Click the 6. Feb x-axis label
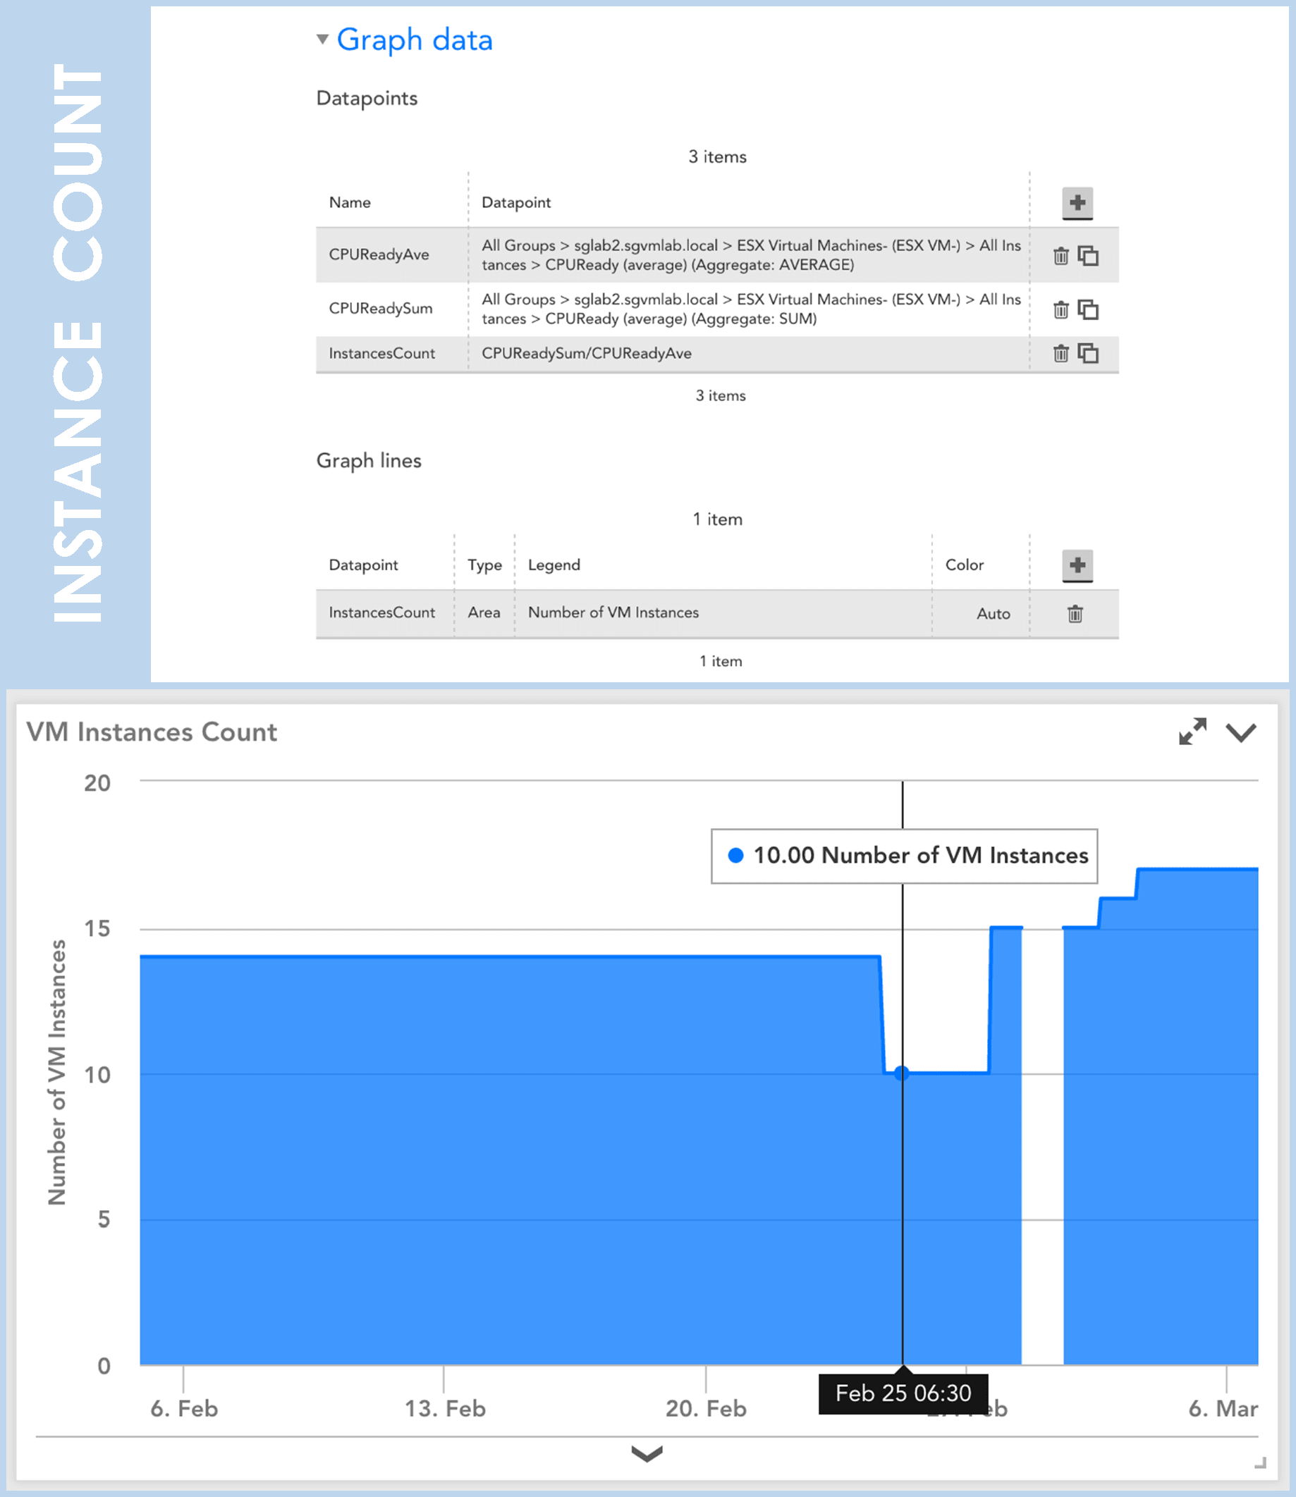This screenshot has width=1296, height=1497. click(184, 1408)
